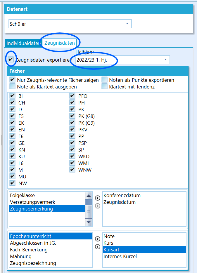Enable Klartext mit Tendenz checkbox
The height and width of the screenshot is (273, 197).
point(104,86)
